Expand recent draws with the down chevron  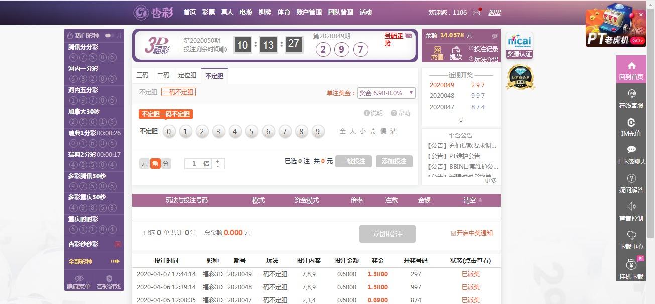pyautogui.click(x=461, y=121)
